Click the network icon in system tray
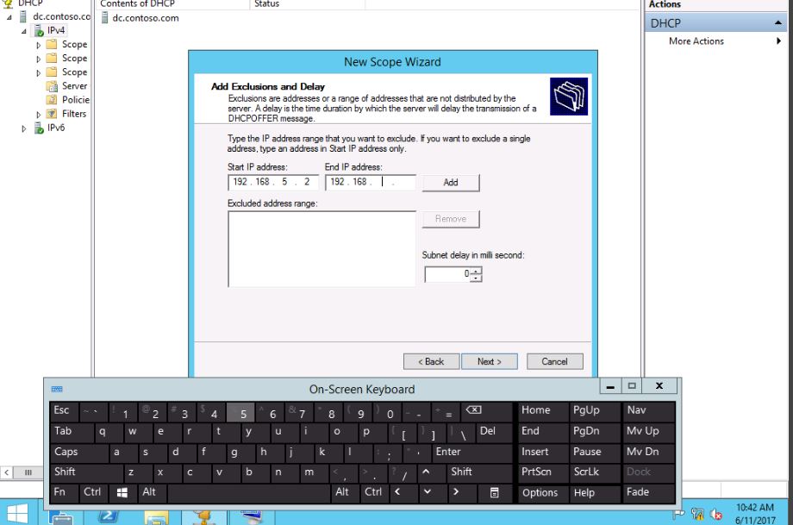Screen dimensions: 793x525 (700, 515)
